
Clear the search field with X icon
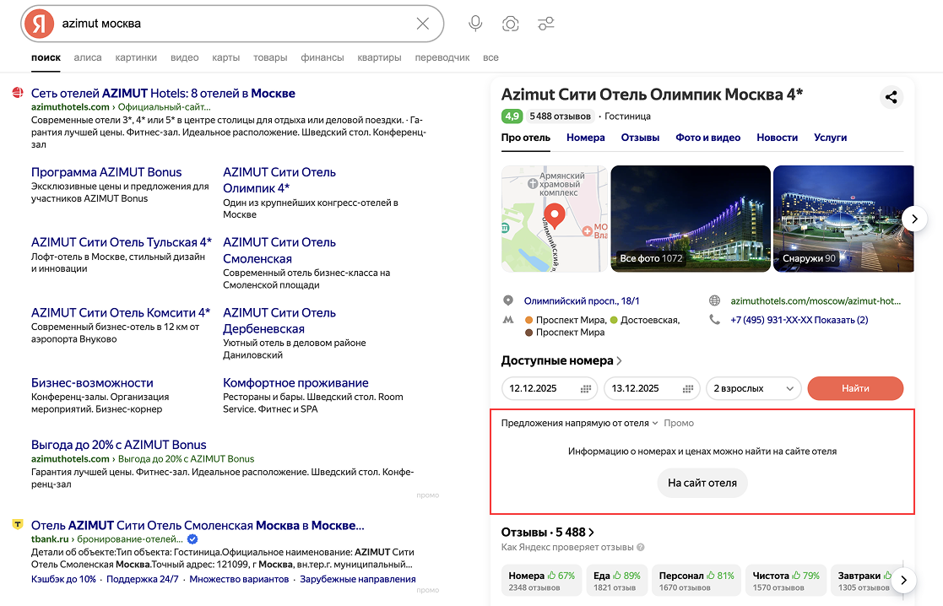[x=423, y=24]
